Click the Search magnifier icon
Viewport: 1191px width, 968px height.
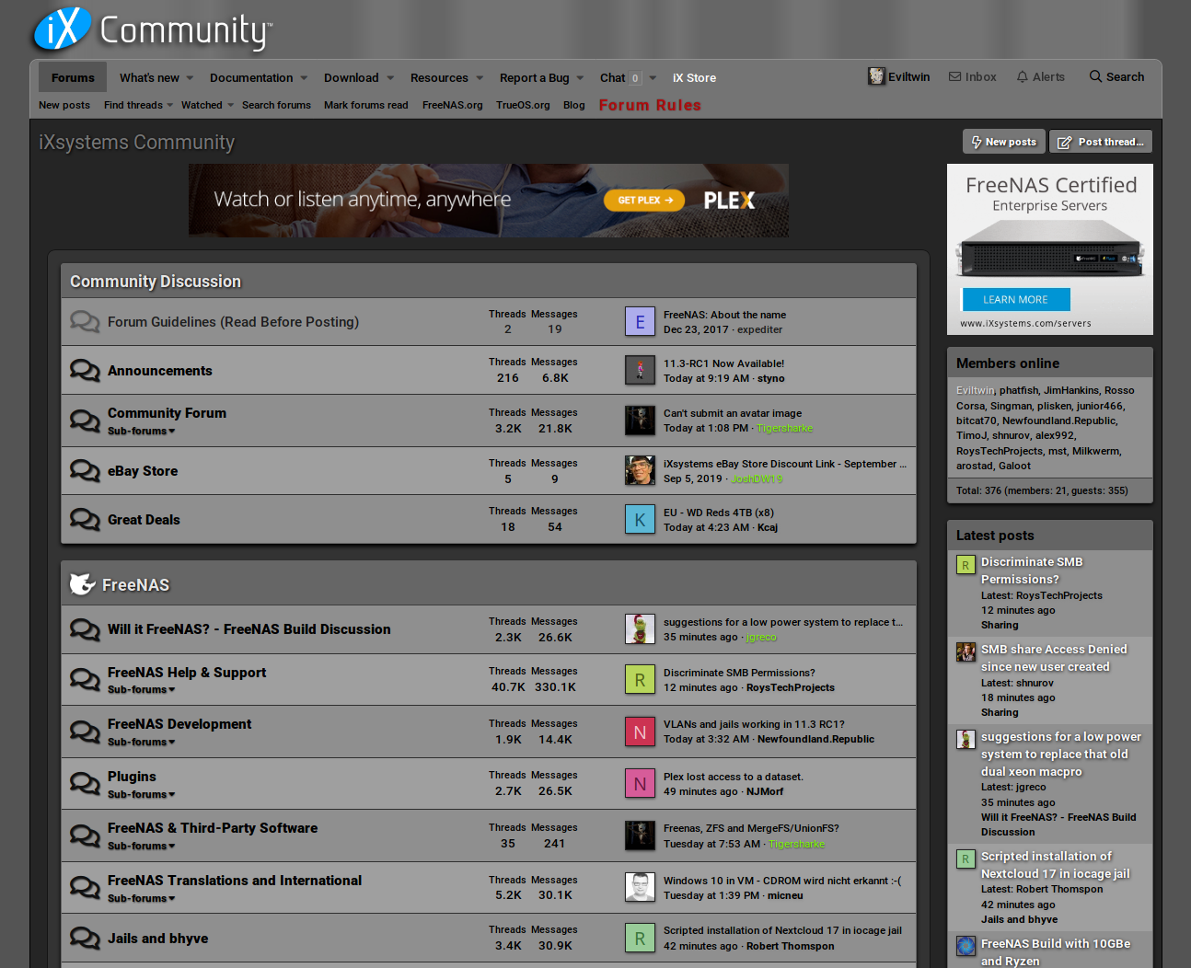1095,76
